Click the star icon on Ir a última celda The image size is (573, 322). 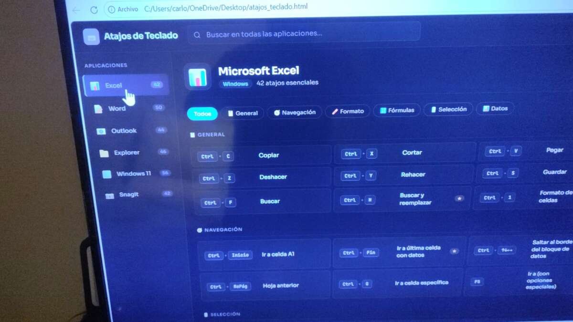point(454,251)
